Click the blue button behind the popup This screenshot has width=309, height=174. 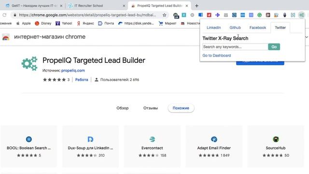(260, 63)
